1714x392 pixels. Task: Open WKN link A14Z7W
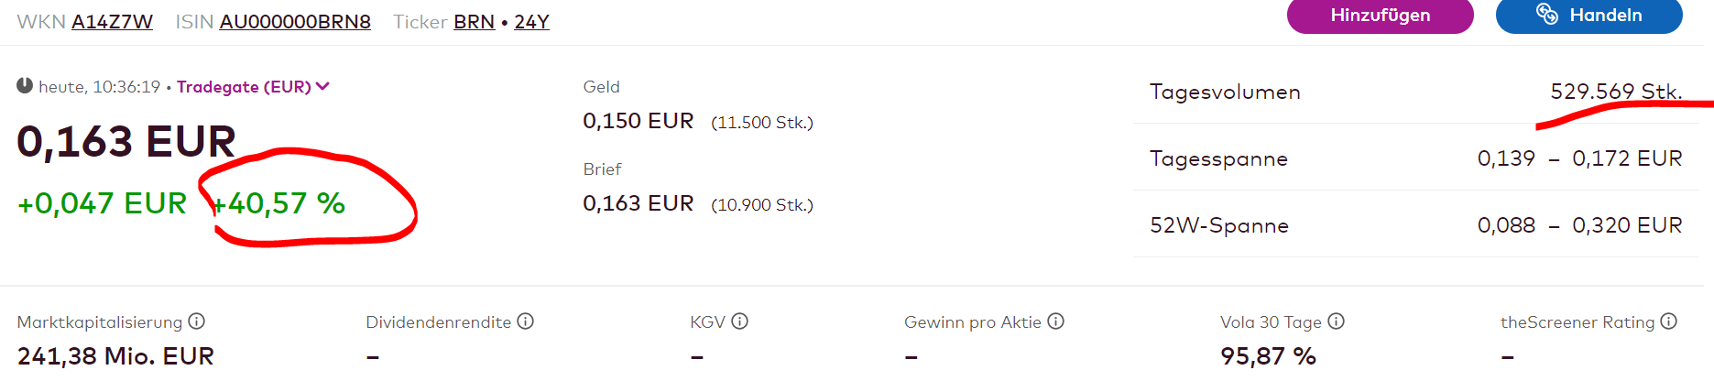(x=112, y=22)
